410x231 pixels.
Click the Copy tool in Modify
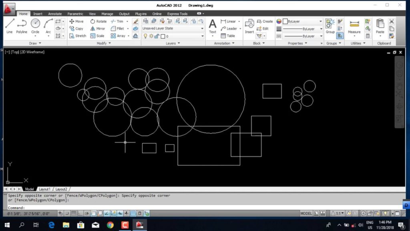[76, 28]
